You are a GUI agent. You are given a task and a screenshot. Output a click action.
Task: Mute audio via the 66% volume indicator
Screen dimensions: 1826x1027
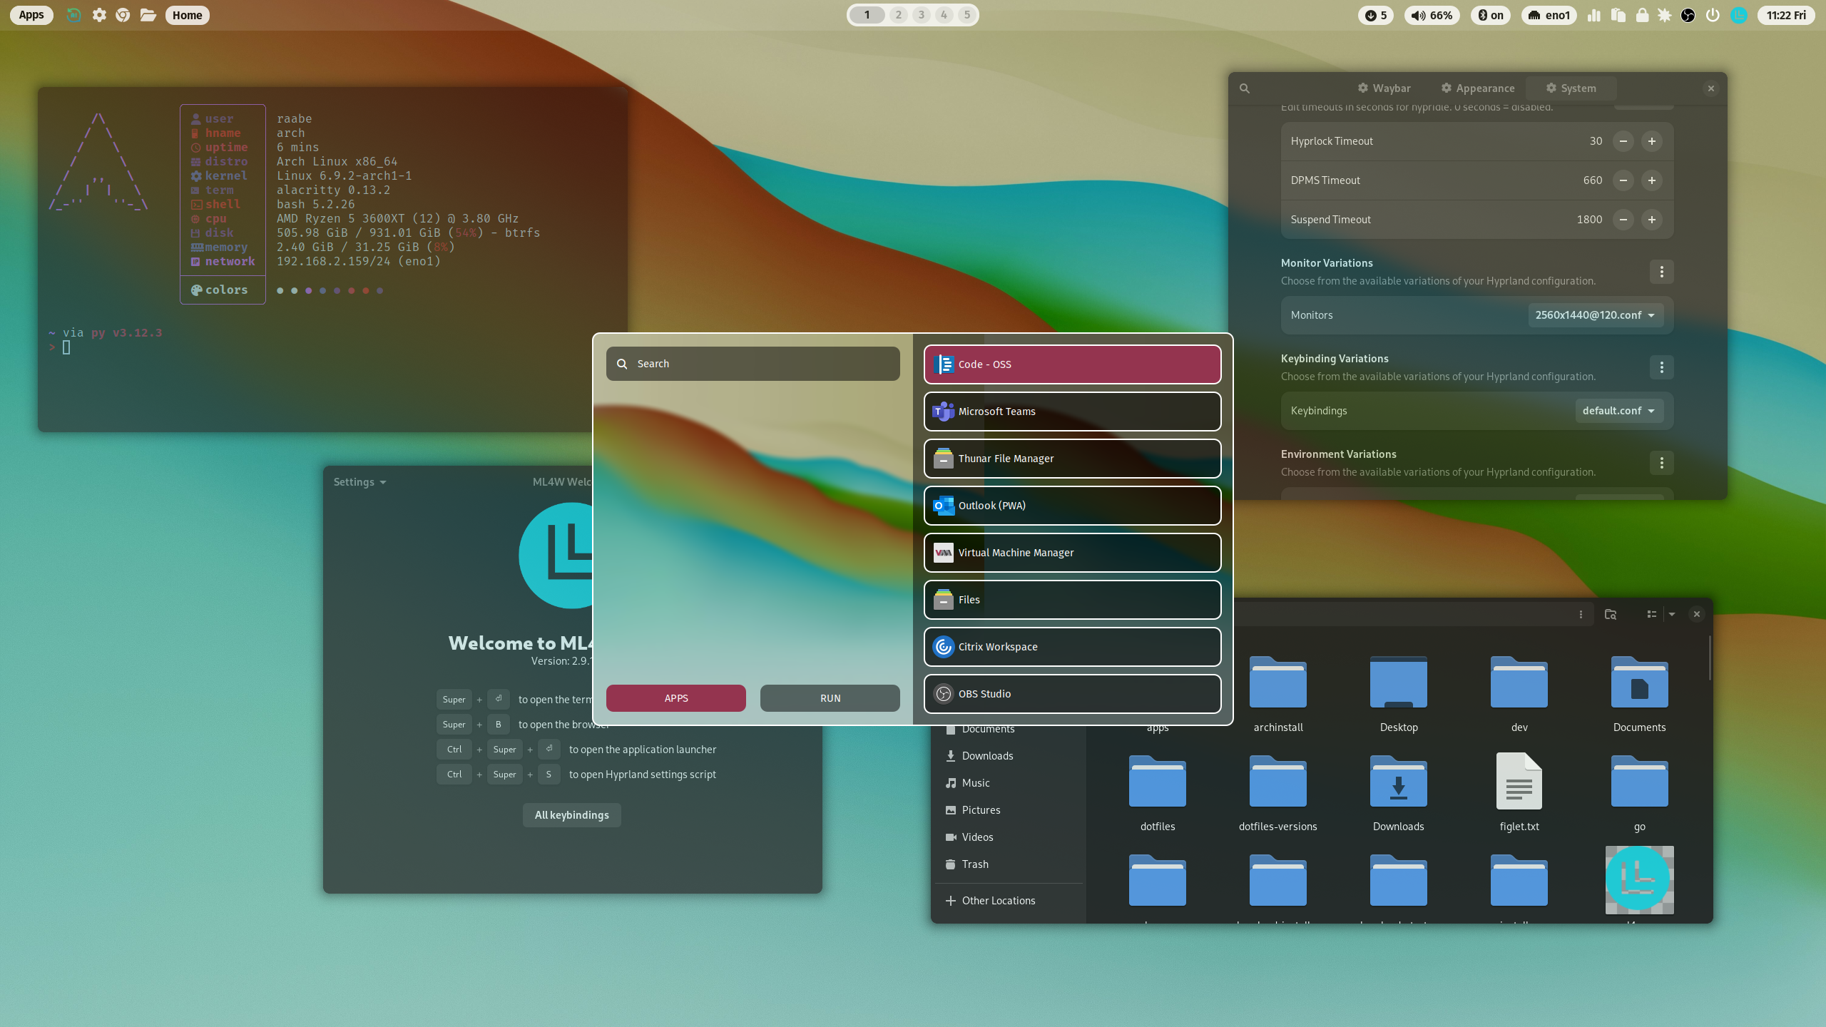[1431, 15]
